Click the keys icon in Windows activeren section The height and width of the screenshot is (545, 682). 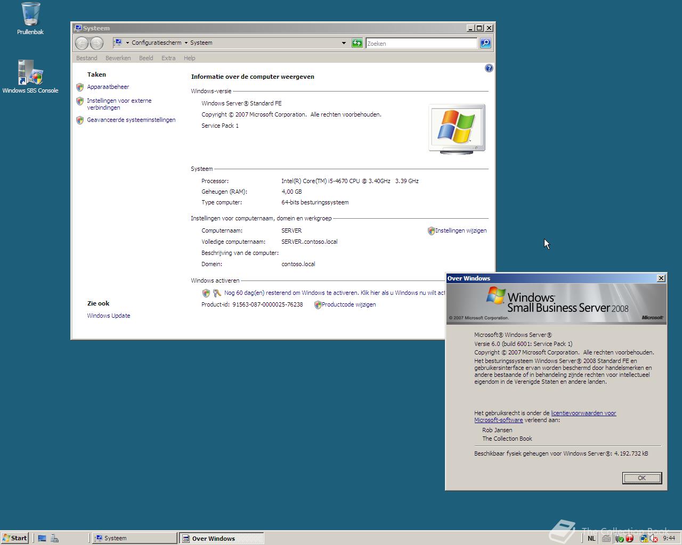[217, 293]
